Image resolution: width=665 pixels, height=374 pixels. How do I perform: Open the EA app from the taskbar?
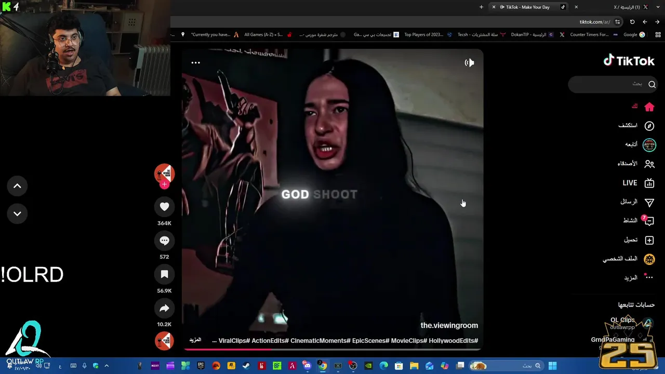point(216,366)
